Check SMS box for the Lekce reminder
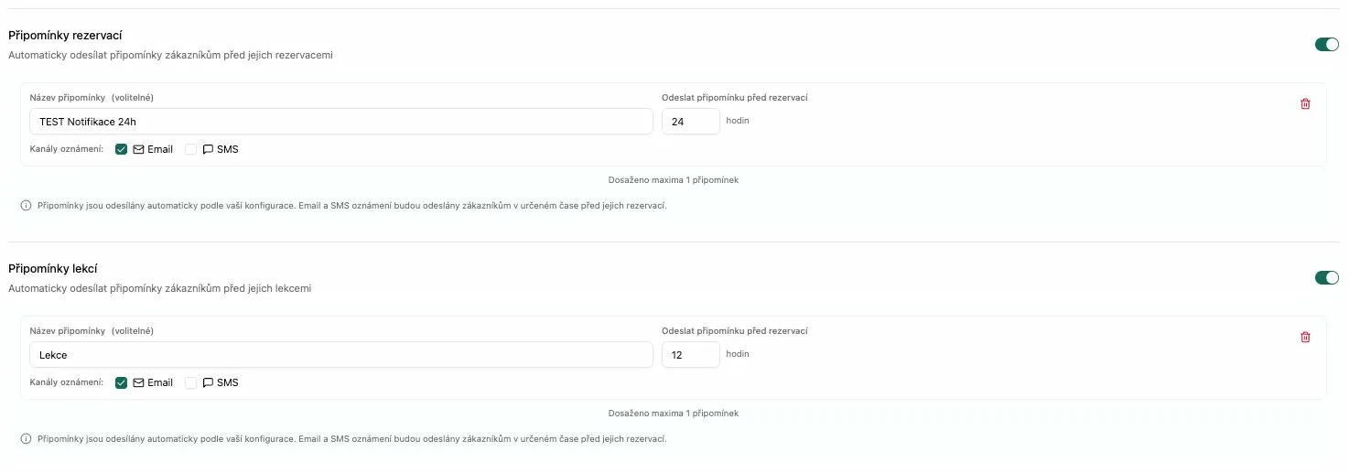This screenshot has height=473, width=1349. 190,382
